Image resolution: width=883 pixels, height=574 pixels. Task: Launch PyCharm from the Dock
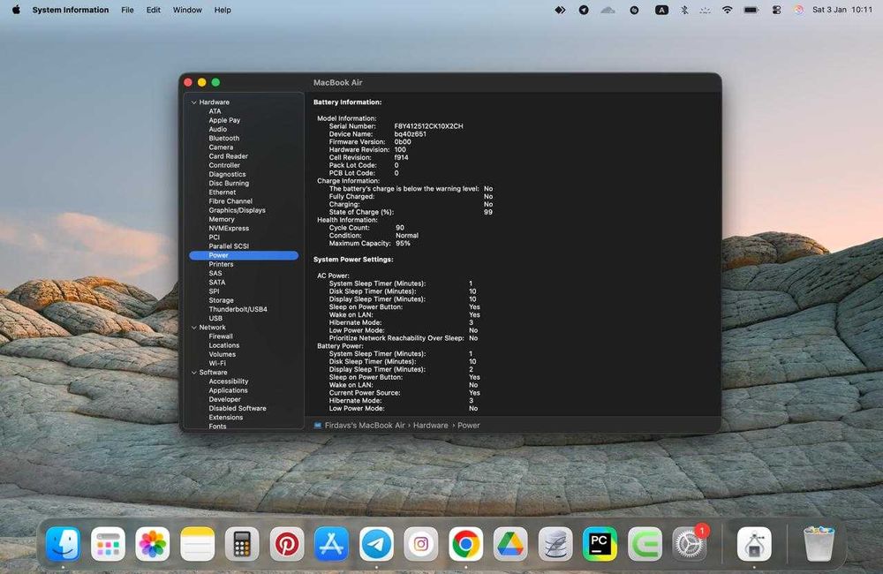click(600, 544)
